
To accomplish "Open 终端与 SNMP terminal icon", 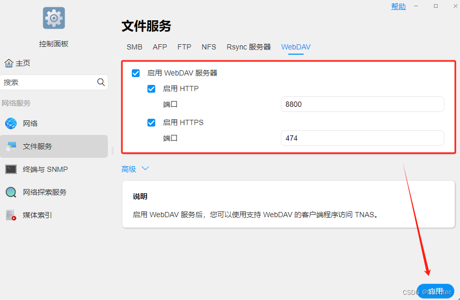I will [11, 169].
